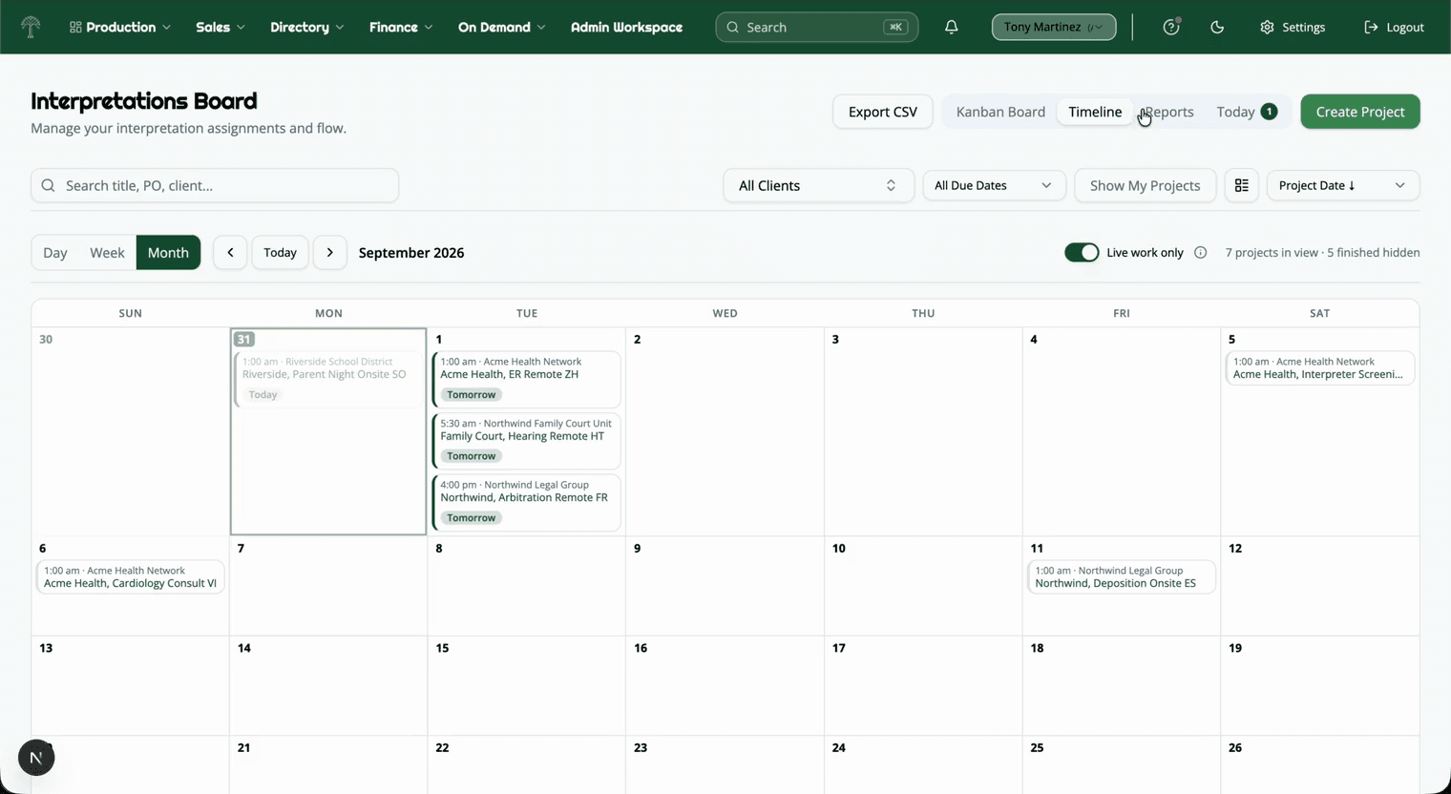Viewport: 1451px width, 794px height.
Task: Open Acme Health, Cardiology Consult event
Action: [131, 577]
